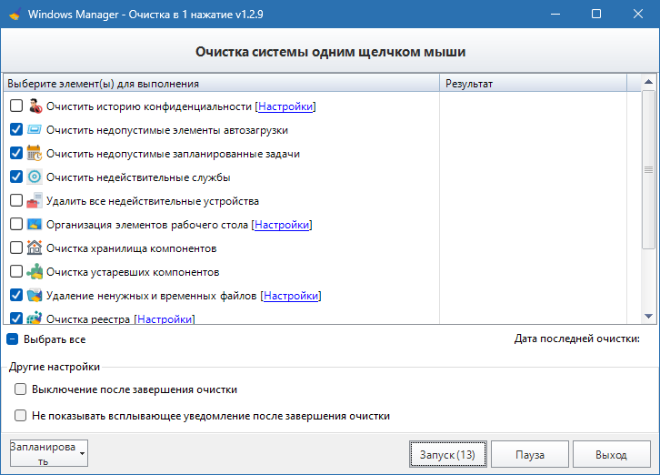Click the broom app icon in title bar
Image resolution: width=660 pixels, height=475 pixels.
click(15, 15)
